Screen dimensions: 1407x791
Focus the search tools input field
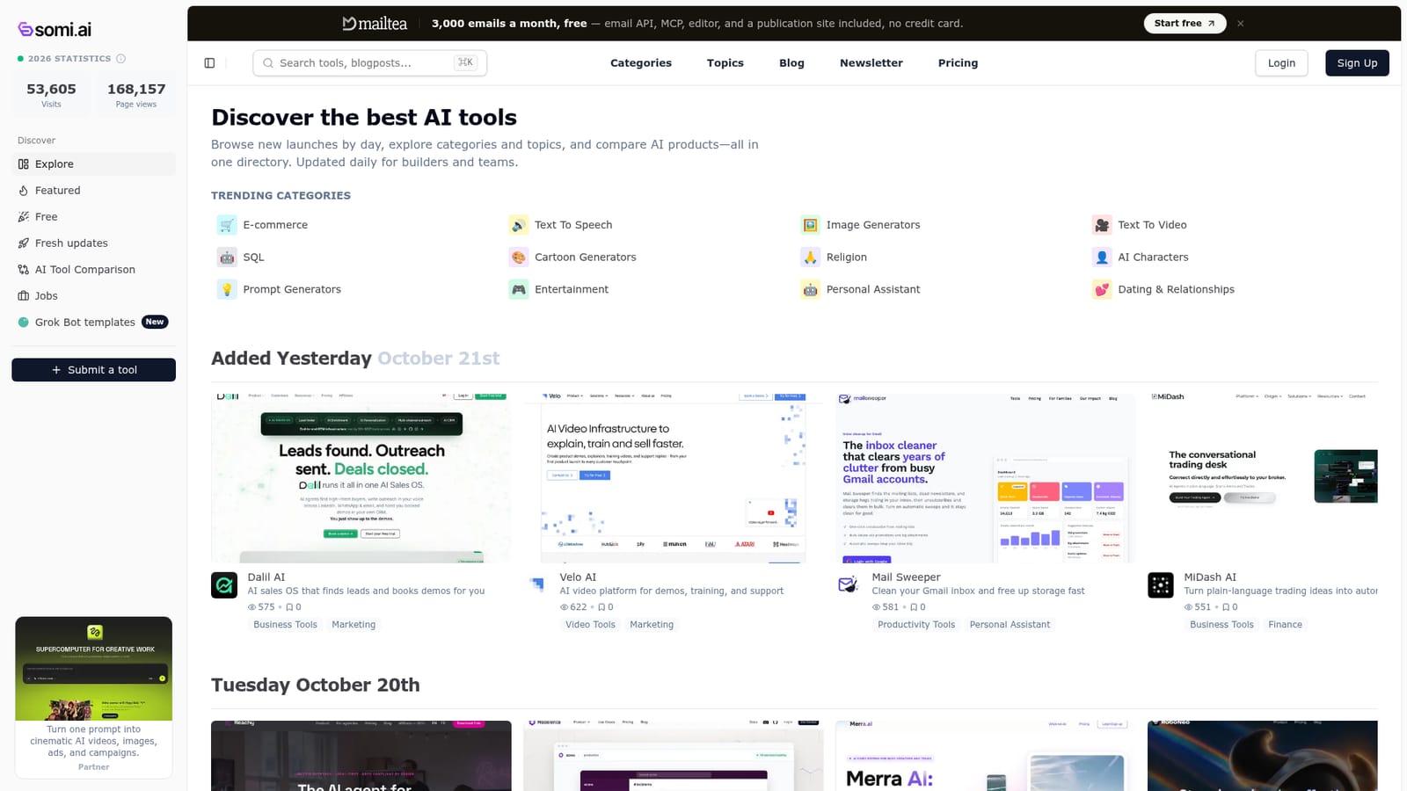tap(369, 63)
